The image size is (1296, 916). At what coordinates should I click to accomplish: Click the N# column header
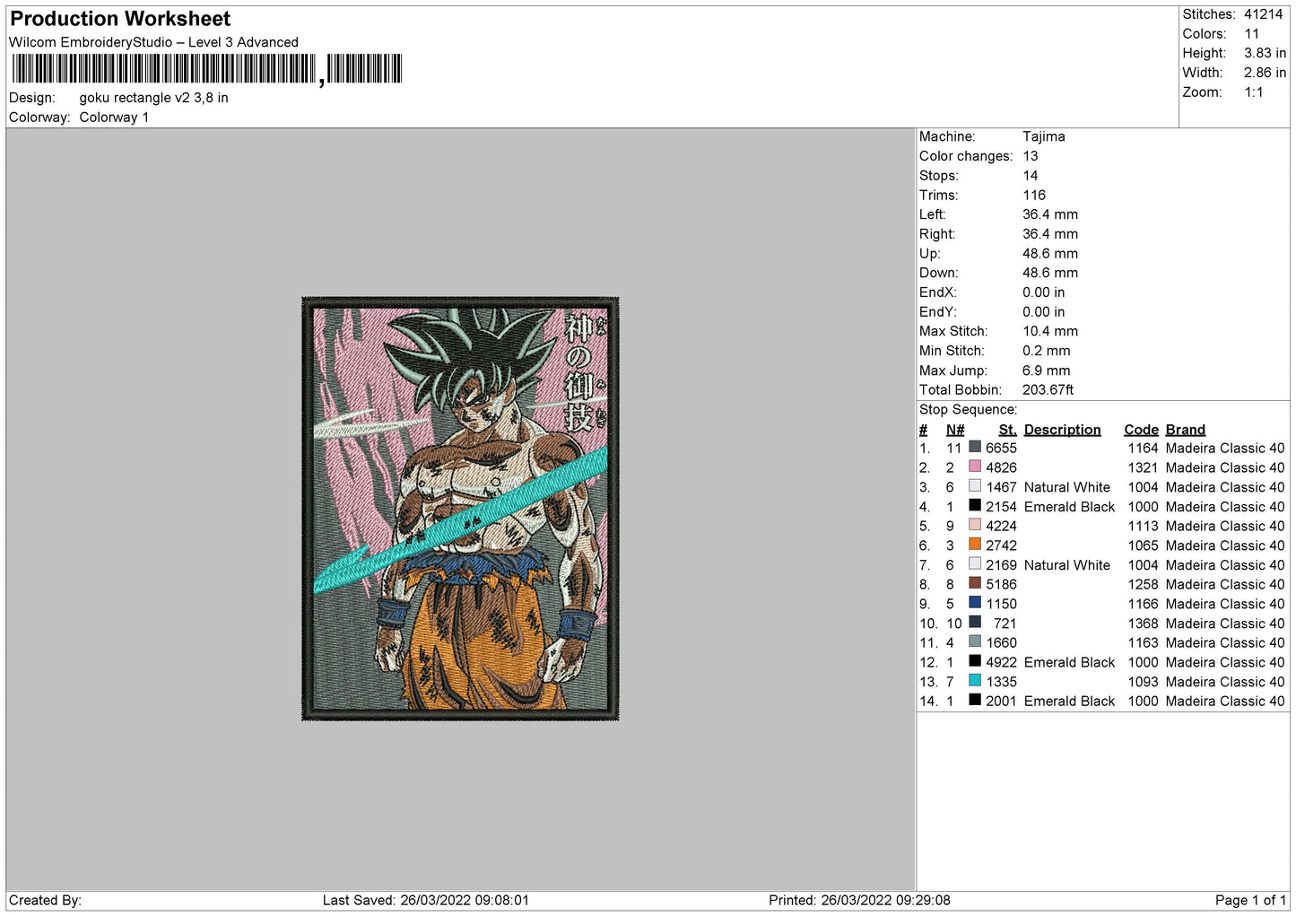coord(954,430)
